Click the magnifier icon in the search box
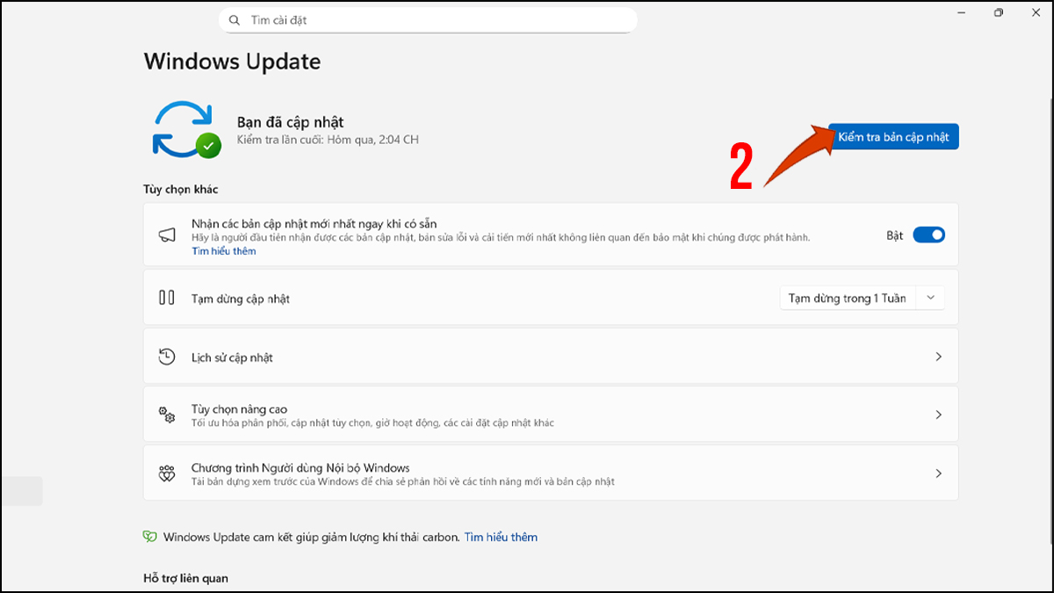 pos(234,20)
